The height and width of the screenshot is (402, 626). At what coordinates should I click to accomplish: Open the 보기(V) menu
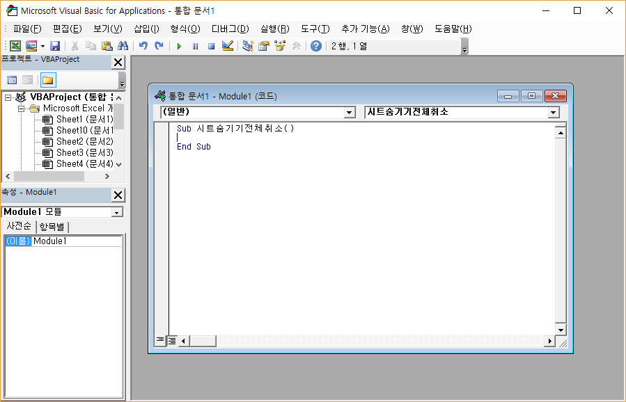[108, 29]
